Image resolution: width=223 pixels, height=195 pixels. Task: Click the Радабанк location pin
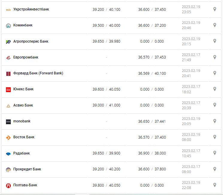(215, 153)
